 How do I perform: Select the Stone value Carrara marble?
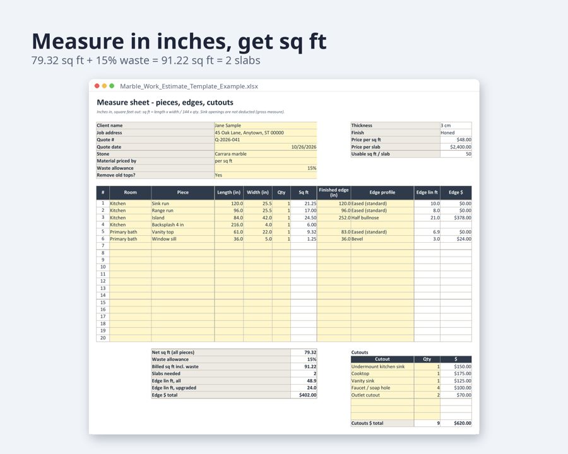tap(266, 153)
